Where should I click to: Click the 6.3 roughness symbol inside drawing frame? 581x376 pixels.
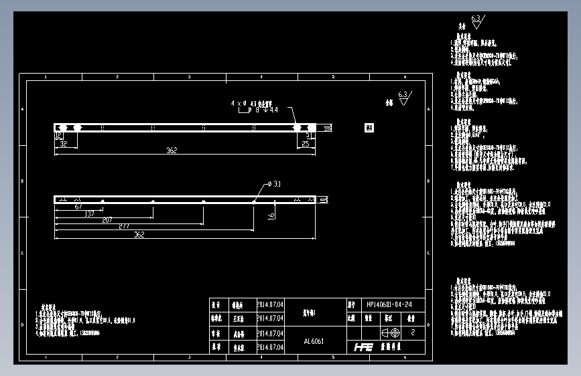point(405,98)
